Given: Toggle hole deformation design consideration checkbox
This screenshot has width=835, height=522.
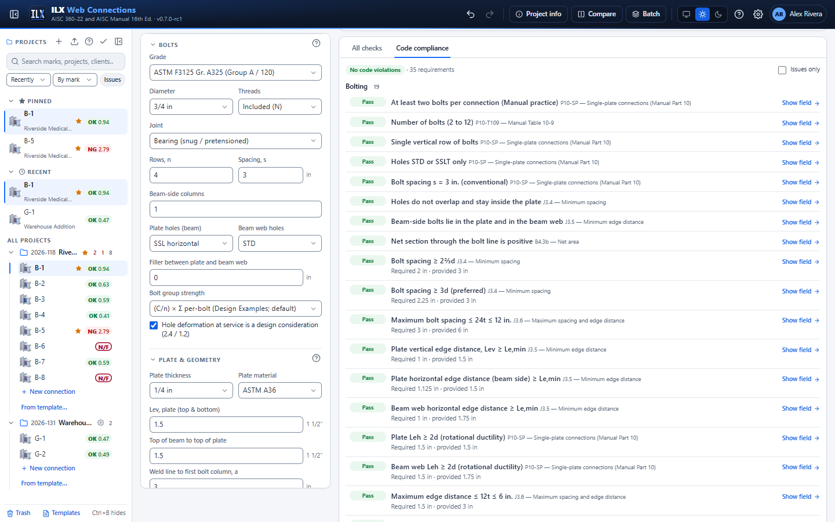Looking at the screenshot, I should pyautogui.click(x=154, y=325).
